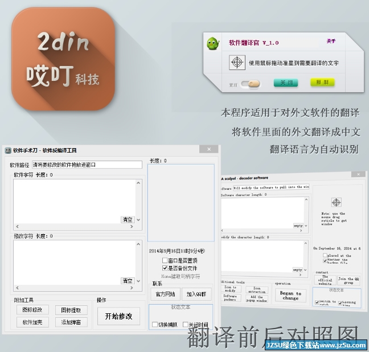Click lower empty button in English window
Image resolution: width=369 pixels, height=352 pixels.
pos(297,269)
